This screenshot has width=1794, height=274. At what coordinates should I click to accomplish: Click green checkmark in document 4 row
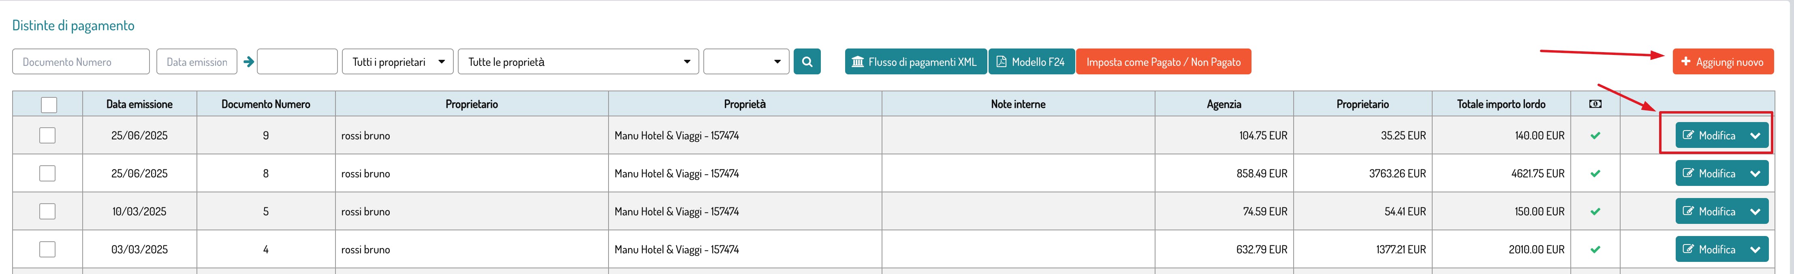[x=1595, y=249]
